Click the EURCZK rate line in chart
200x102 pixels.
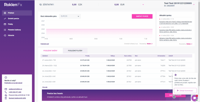click(99, 29)
